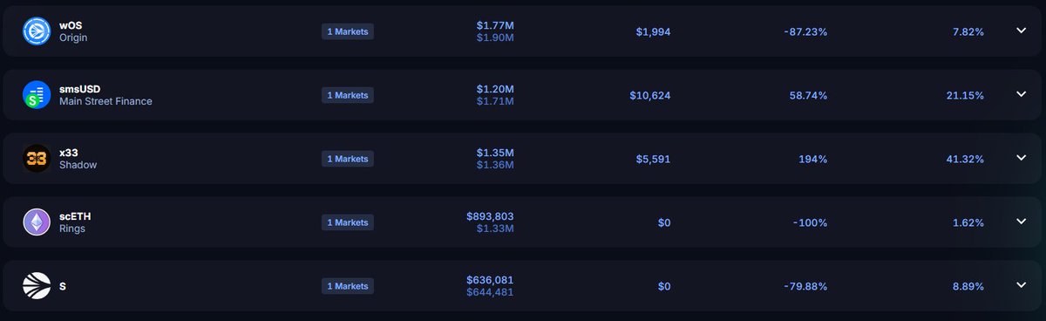Click the smsUSD Main Street Finance icon
The height and width of the screenshot is (321, 1046).
[37, 95]
